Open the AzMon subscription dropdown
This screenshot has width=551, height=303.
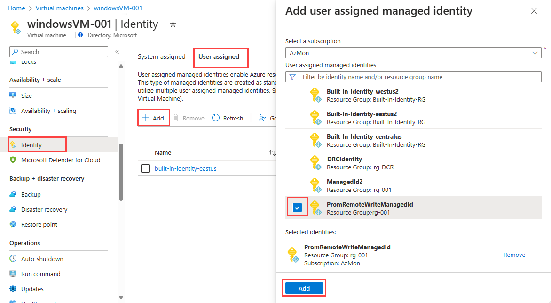click(413, 53)
